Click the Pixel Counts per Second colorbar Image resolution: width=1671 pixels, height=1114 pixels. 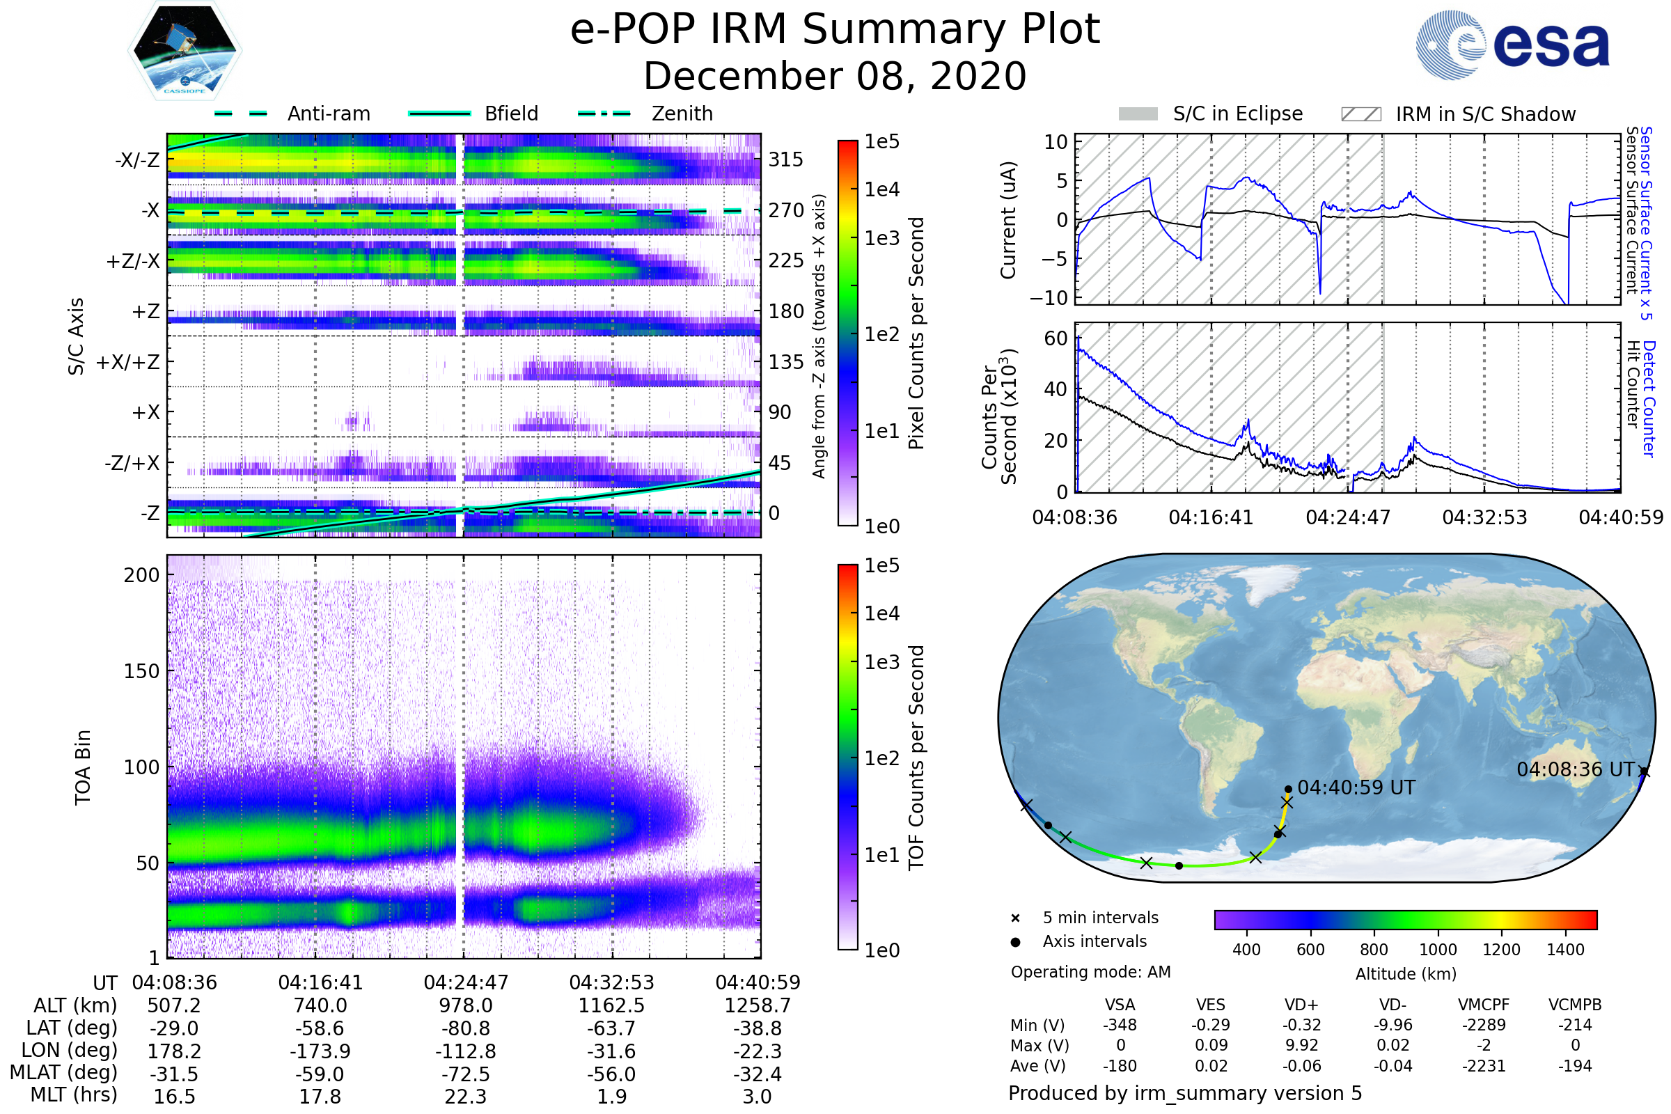point(847,334)
